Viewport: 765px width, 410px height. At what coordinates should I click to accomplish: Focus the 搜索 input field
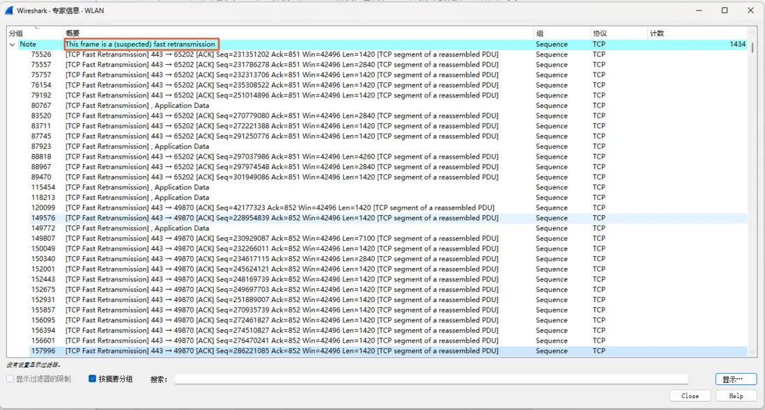pos(431,379)
